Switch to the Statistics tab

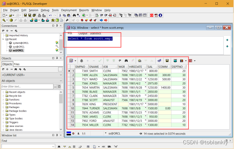(95, 34)
